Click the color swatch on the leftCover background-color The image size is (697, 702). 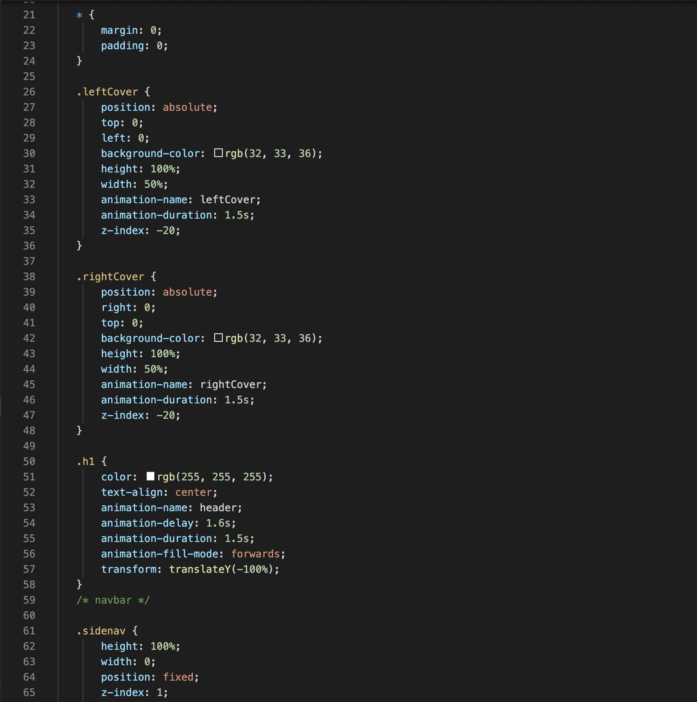[x=219, y=153]
